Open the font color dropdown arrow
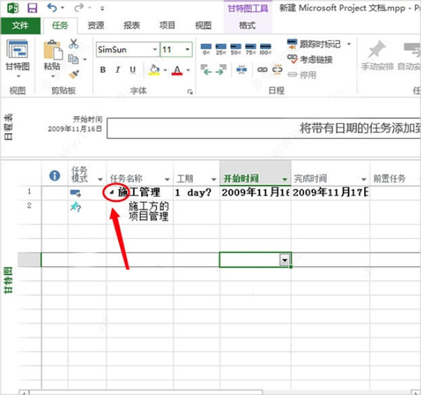 click(x=188, y=70)
